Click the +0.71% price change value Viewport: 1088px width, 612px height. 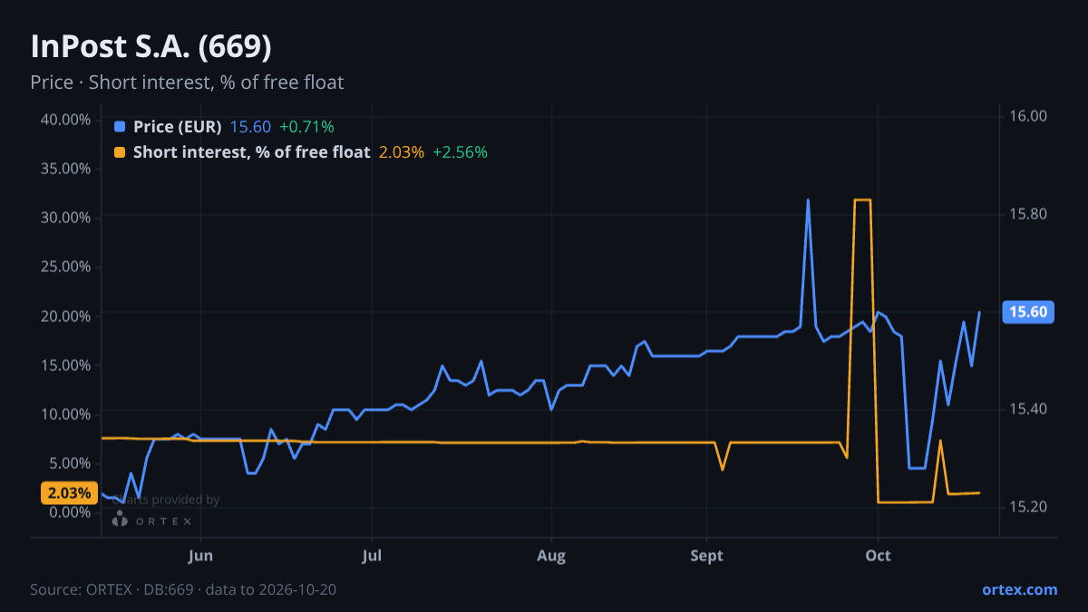click(306, 127)
